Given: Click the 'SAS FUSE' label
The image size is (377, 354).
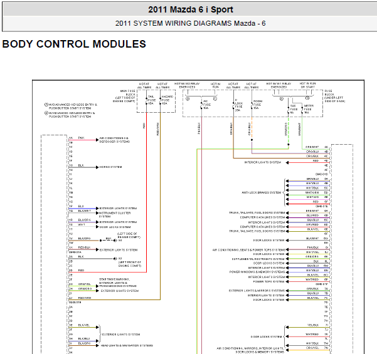Looking at the screenshot, I should (x=294, y=109).
